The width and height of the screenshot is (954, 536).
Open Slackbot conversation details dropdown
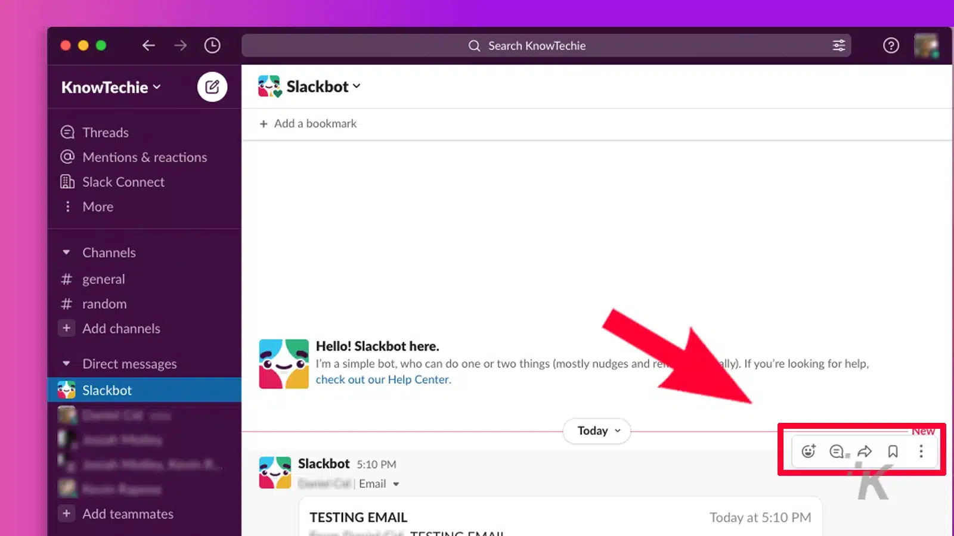pos(323,86)
